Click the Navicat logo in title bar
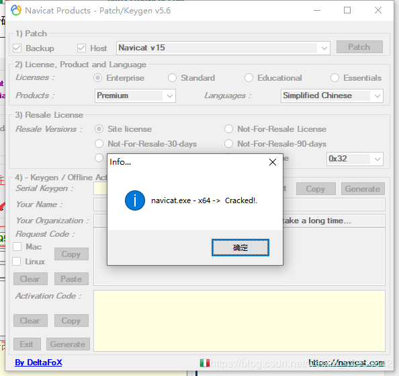 [16, 11]
